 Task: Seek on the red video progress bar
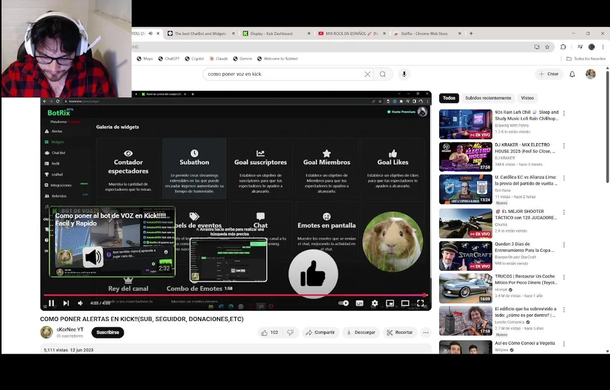click(235, 295)
